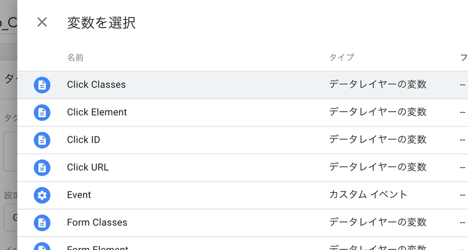468x250 pixels.
Task: Click the Click ID document icon
Action: pos(42,140)
